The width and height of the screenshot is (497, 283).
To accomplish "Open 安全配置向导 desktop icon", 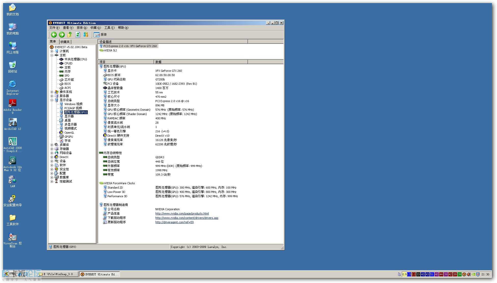I will click(12, 201).
